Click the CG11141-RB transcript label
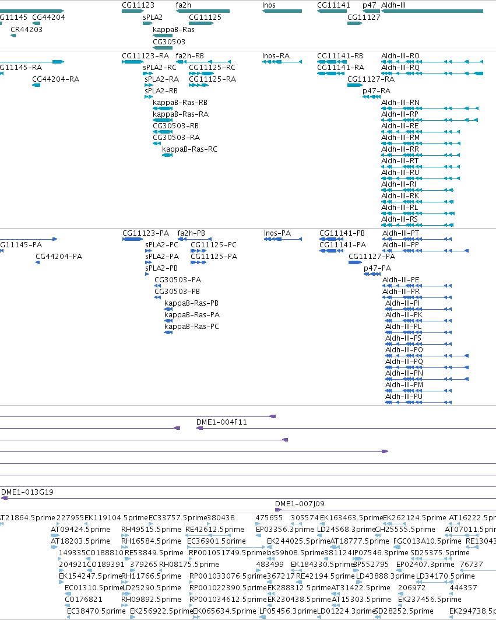 point(340,56)
